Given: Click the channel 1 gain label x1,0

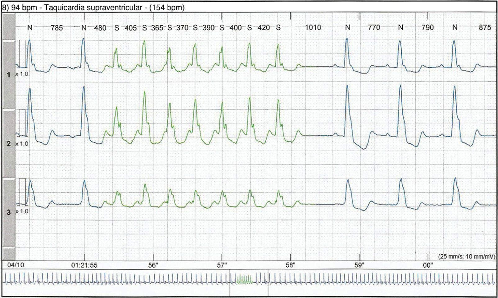Looking at the screenshot, I should pos(22,74).
